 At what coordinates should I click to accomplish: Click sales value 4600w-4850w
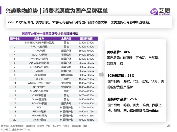pyautogui.click(x=86, y=87)
